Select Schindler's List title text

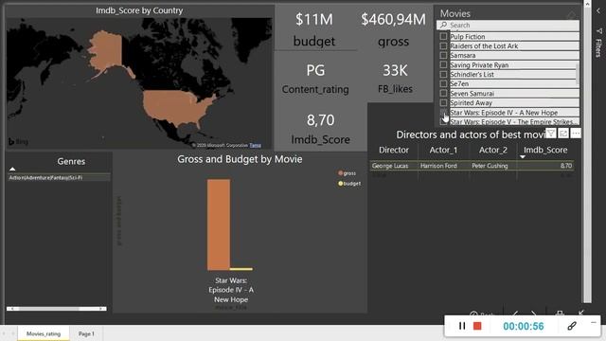[472, 74]
